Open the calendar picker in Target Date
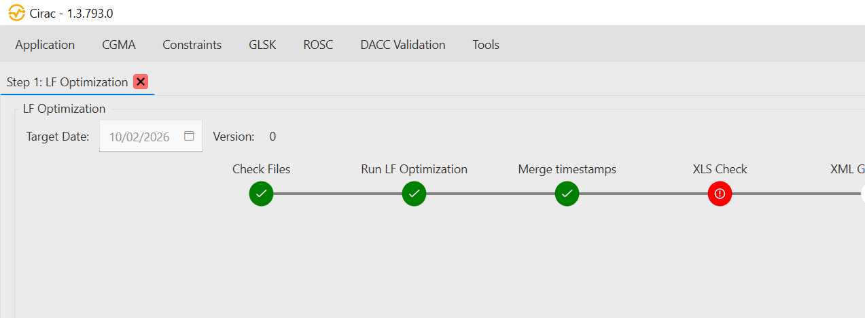 [x=189, y=136]
